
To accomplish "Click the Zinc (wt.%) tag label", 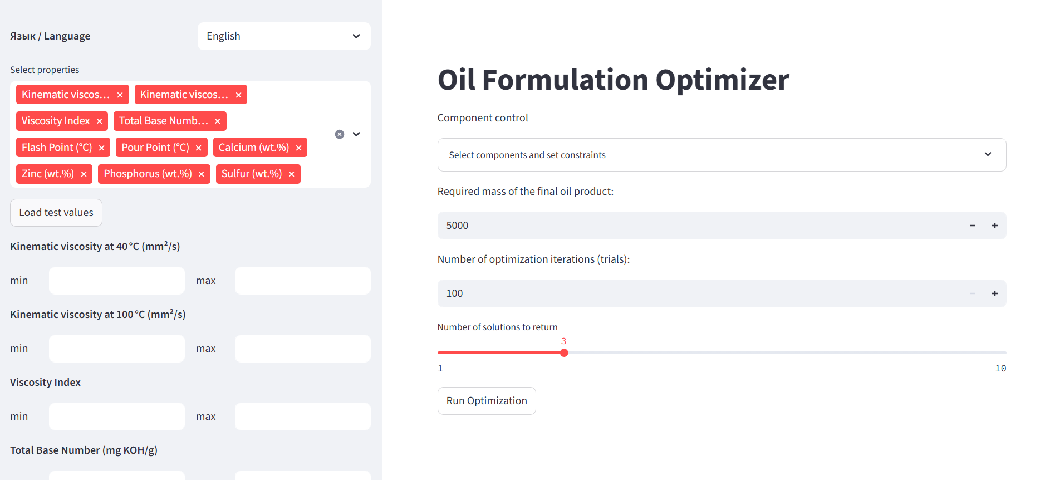I will tap(48, 174).
